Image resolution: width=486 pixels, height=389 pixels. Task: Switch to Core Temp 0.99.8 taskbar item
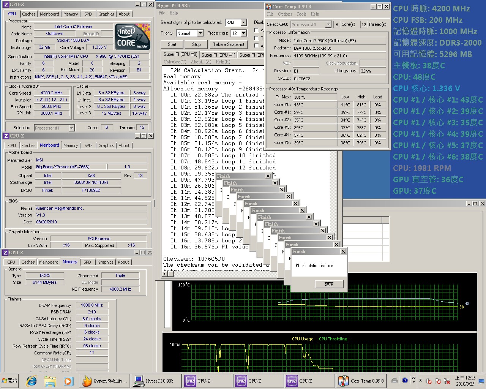[x=361, y=381]
